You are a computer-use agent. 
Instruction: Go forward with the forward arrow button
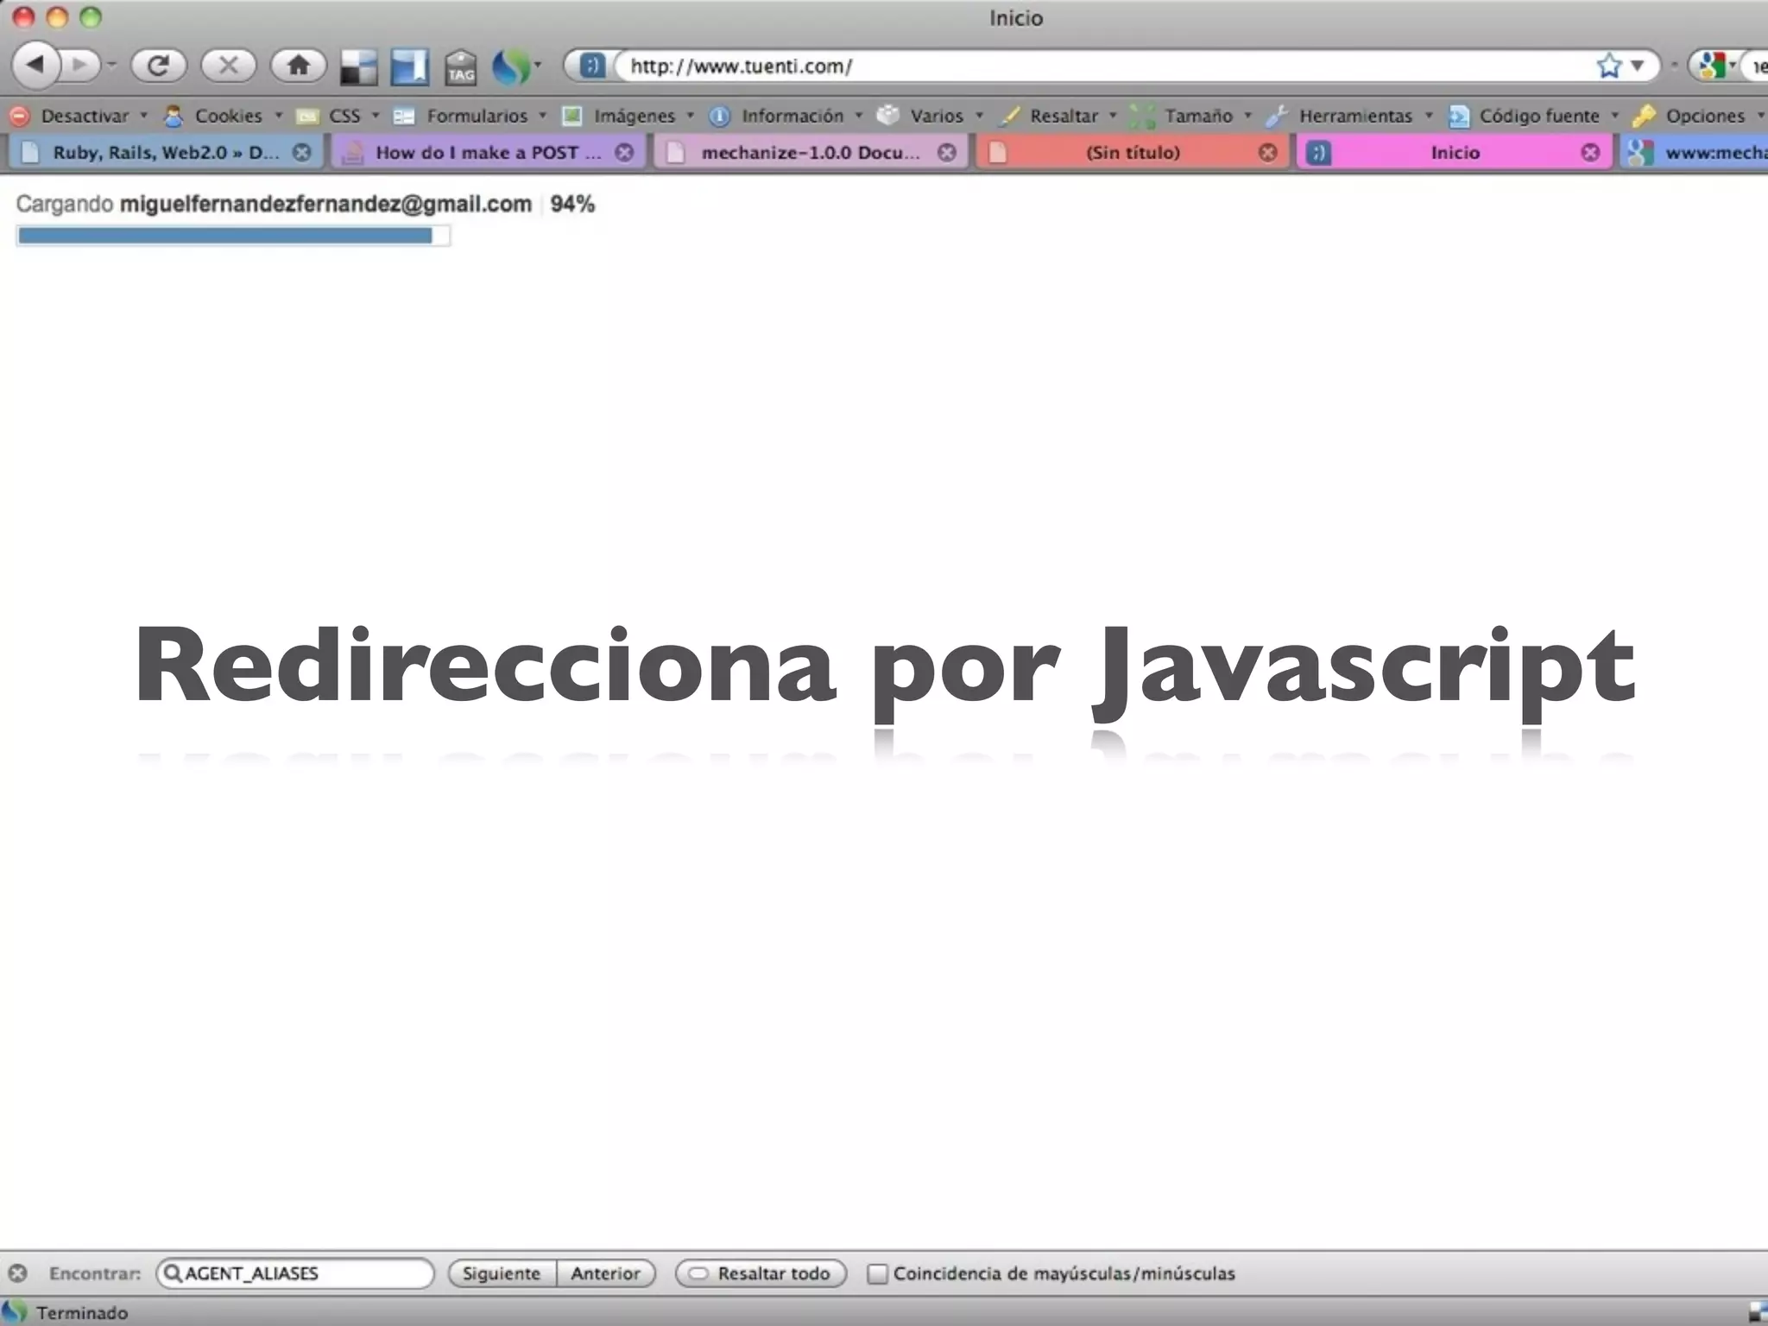point(80,65)
